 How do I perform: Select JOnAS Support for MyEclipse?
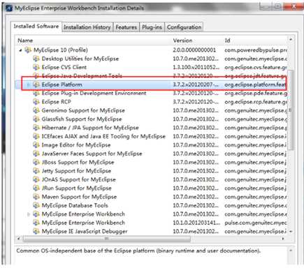(152, 179)
